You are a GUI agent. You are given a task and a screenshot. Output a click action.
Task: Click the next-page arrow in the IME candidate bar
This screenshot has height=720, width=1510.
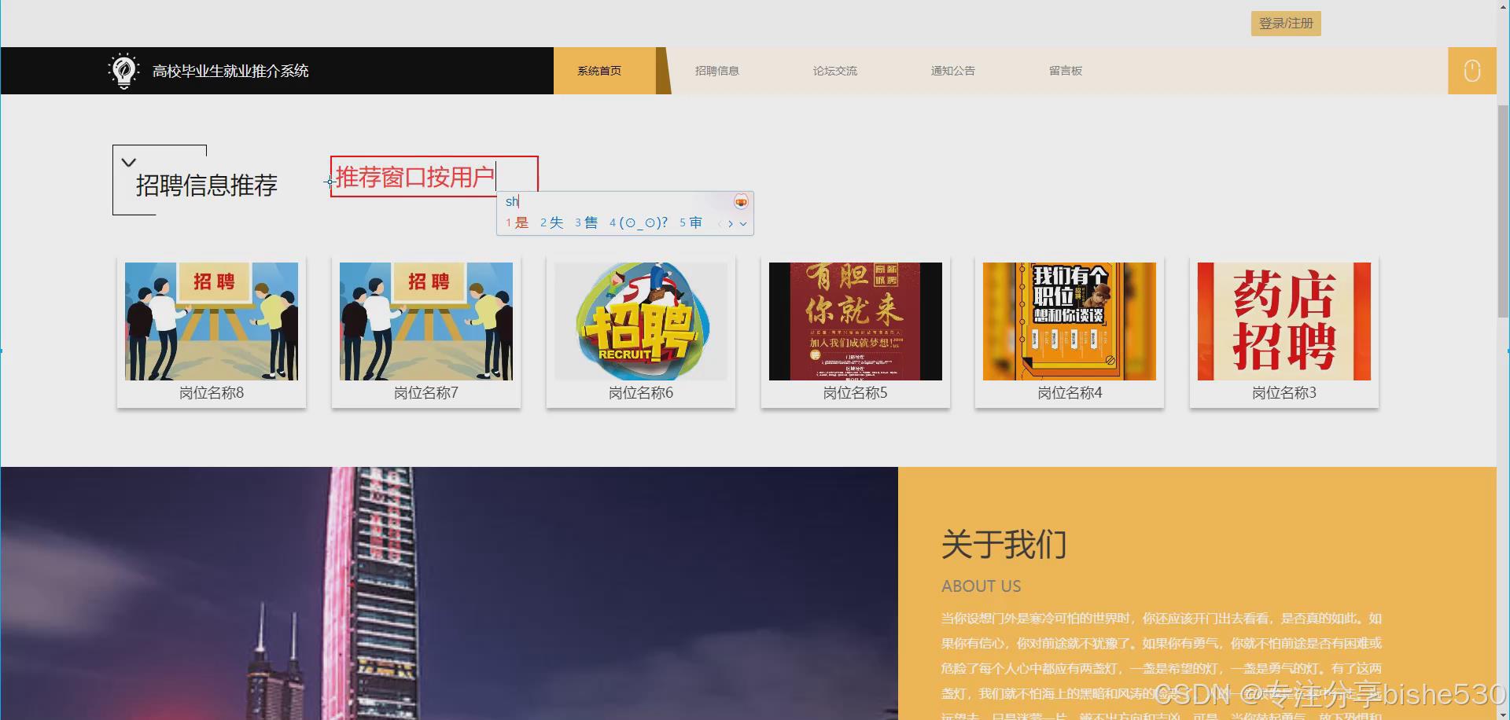pos(731,223)
